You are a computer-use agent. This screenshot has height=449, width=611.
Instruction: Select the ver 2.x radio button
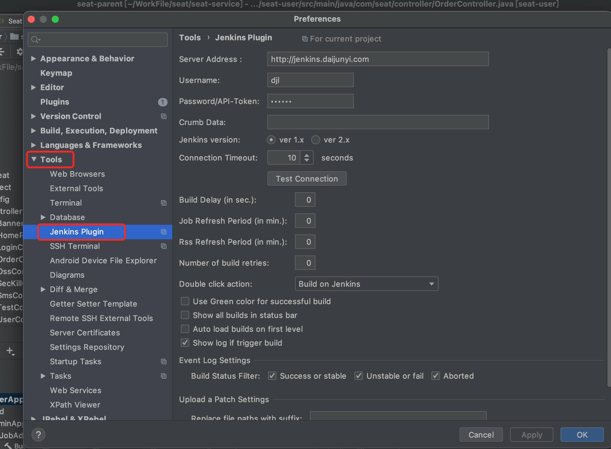point(315,140)
